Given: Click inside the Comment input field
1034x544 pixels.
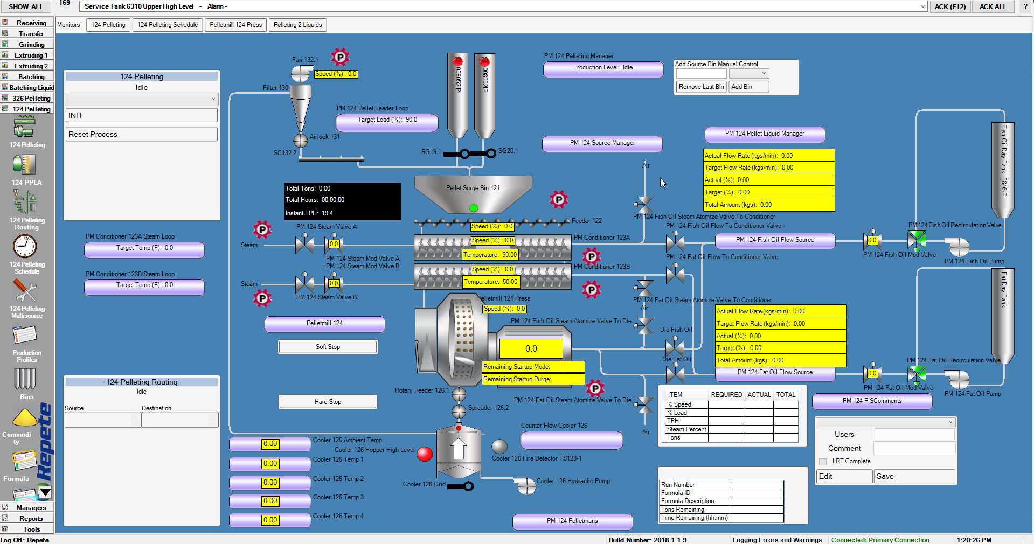Looking at the screenshot, I should [x=914, y=448].
